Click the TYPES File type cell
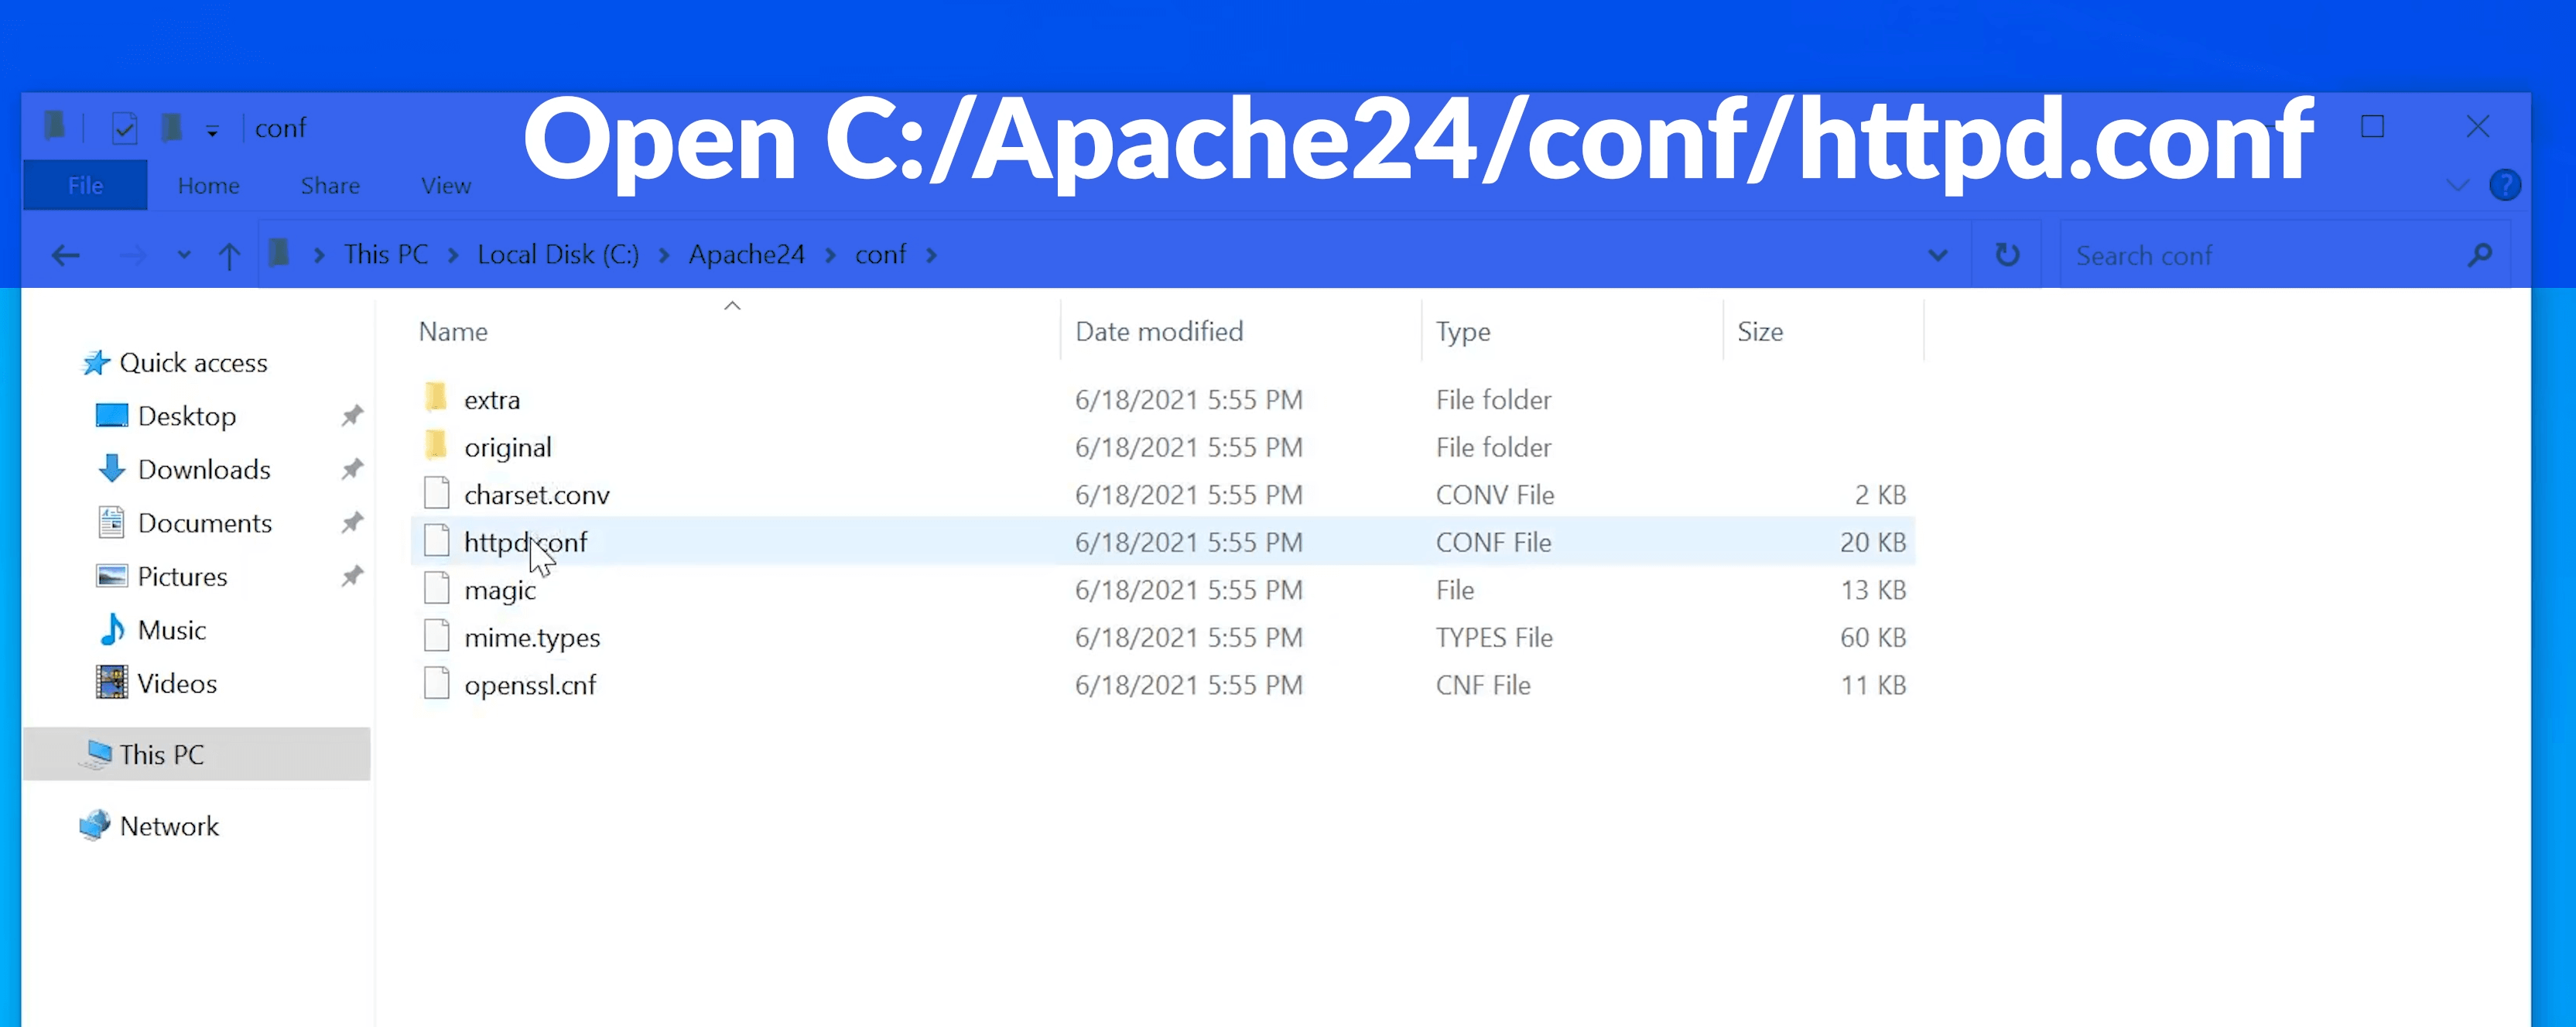2576x1027 pixels. (1494, 638)
